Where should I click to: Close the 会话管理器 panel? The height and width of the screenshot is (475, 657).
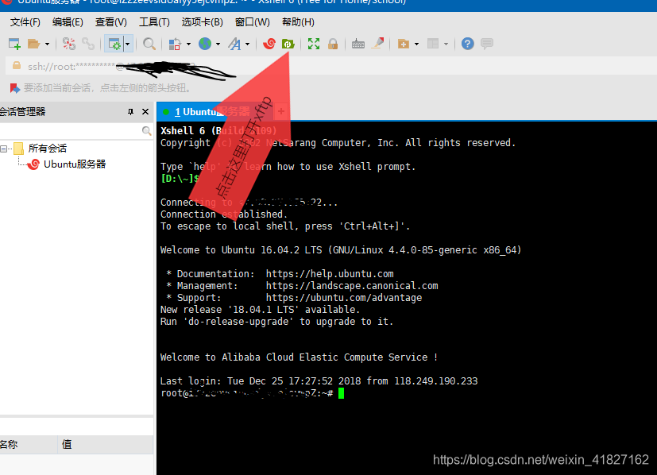click(x=145, y=112)
